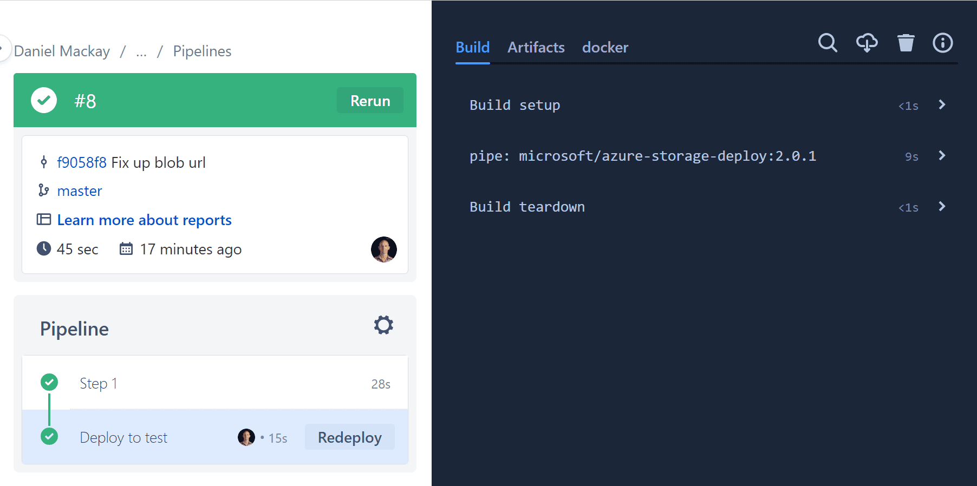Click the Pipeline section heading
The image size is (977, 486).
(x=74, y=329)
